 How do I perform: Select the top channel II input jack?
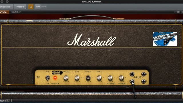click(144, 74)
